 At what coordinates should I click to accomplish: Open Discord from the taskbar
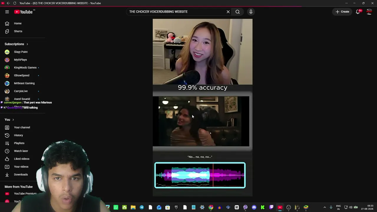click(254, 207)
